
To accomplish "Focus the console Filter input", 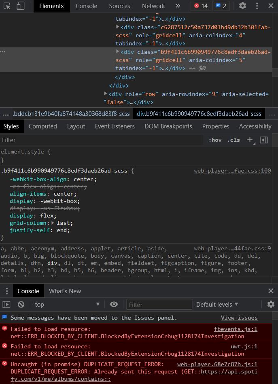I will click(159, 305).
